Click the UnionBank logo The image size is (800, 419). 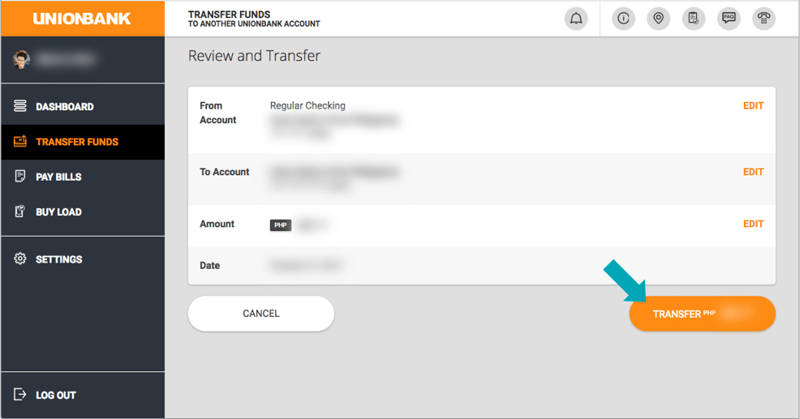(x=82, y=19)
